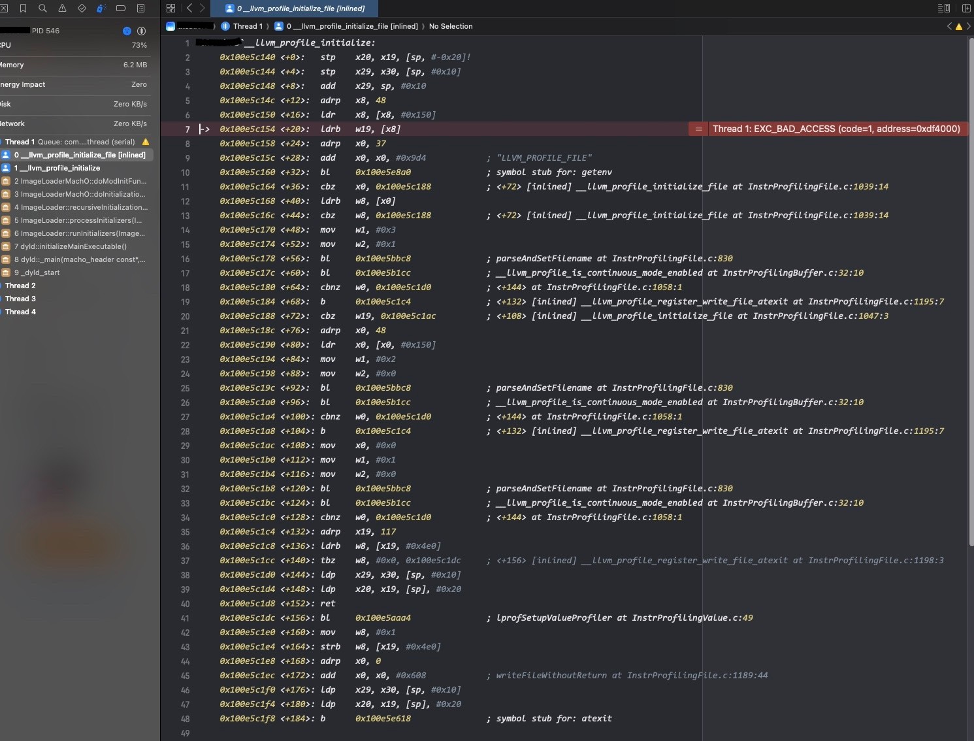Open the Issue navigator warning icon

[x=62, y=8]
